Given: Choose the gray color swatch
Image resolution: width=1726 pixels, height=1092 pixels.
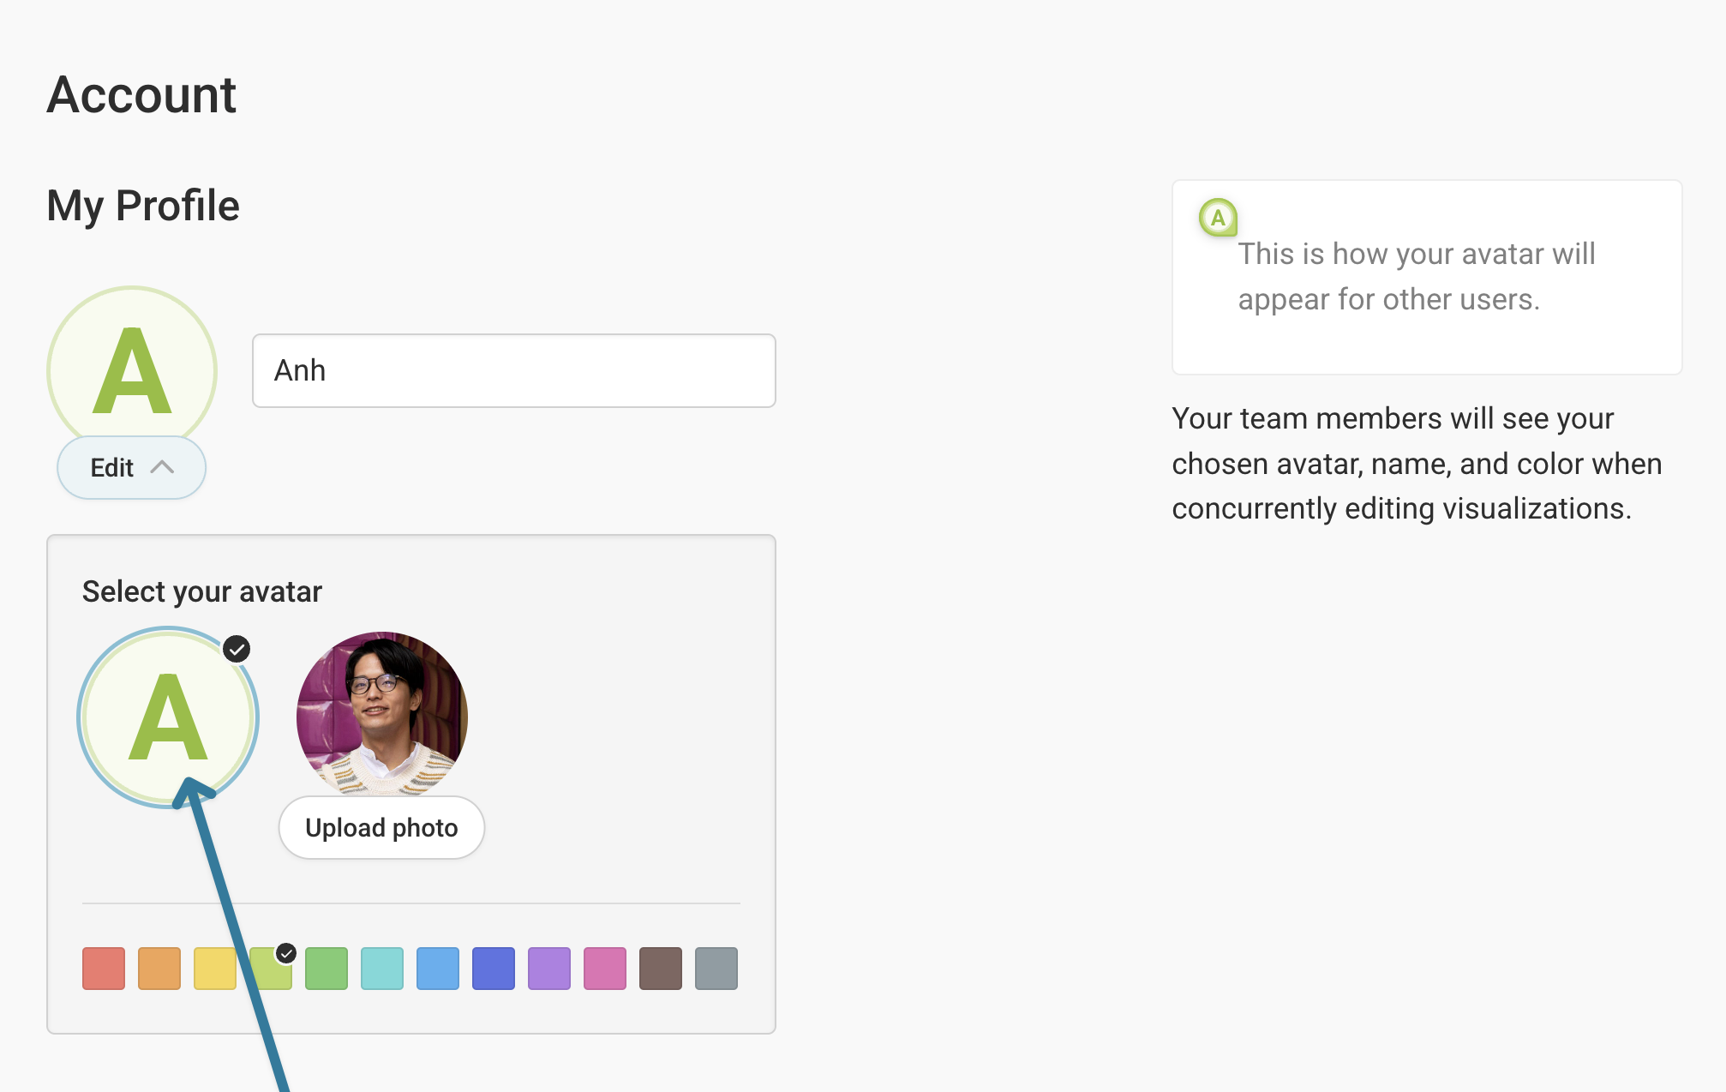Looking at the screenshot, I should click(716, 969).
